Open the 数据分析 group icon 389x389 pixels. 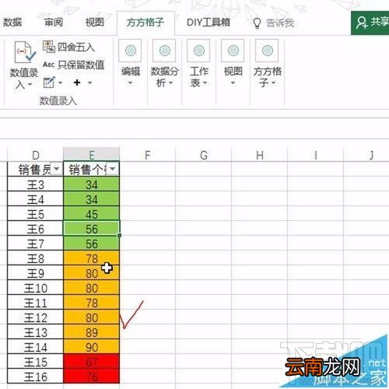(x=164, y=51)
